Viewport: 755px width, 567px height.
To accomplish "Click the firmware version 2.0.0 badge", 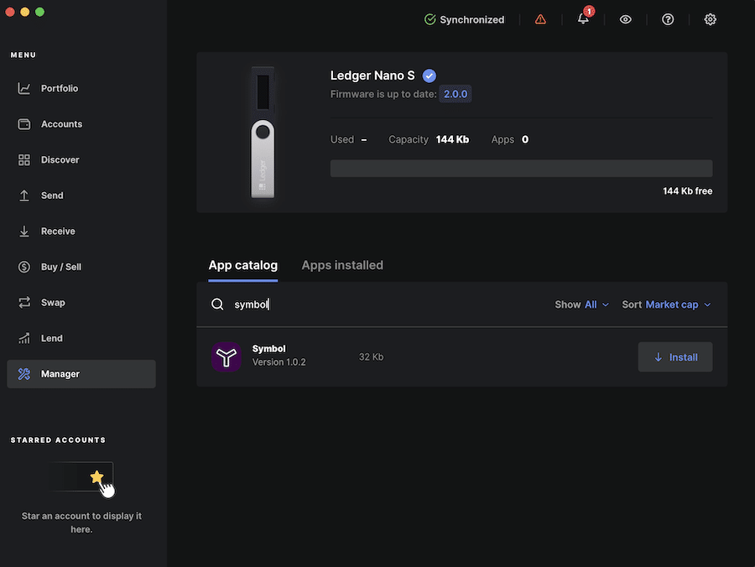I will [456, 94].
